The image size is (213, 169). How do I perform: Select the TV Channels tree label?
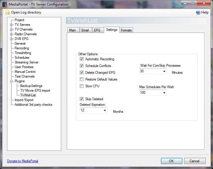pyautogui.click(x=24, y=29)
